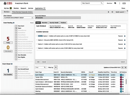Expand the Quick Launch dropdown
The height and width of the screenshot is (95, 130).
click(120, 12)
